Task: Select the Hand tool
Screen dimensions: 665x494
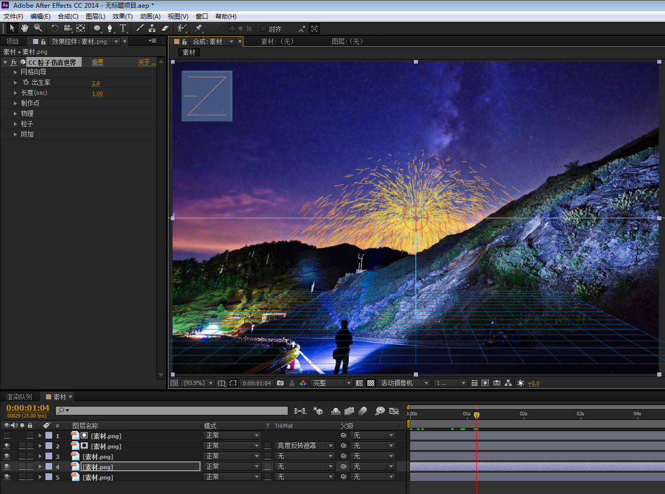Action: tap(24, 28)
